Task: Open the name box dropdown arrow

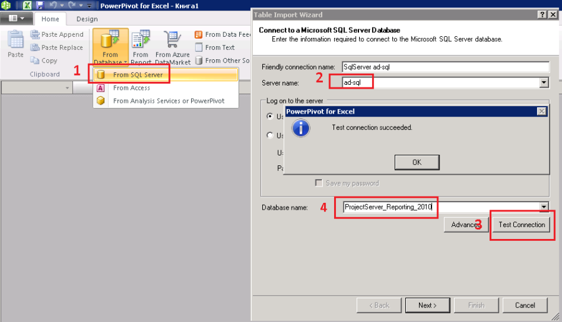Action: 67,88
